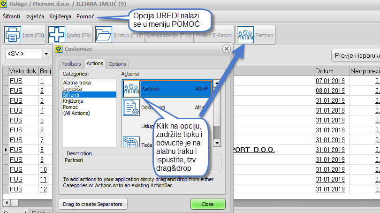Click the Partneri toolbar icon

click(245, 35)
